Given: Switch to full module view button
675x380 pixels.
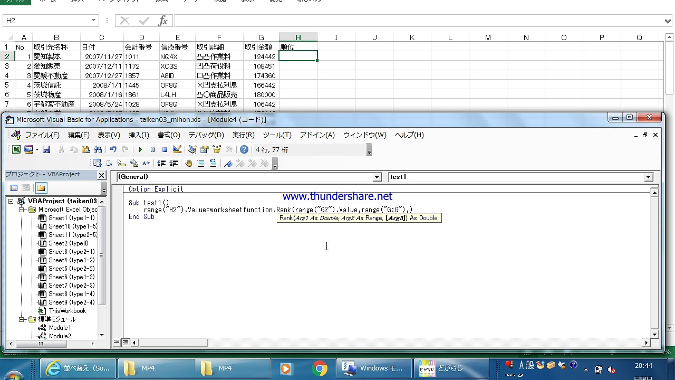Looking at the screenshot, I should tap(126, 343).
